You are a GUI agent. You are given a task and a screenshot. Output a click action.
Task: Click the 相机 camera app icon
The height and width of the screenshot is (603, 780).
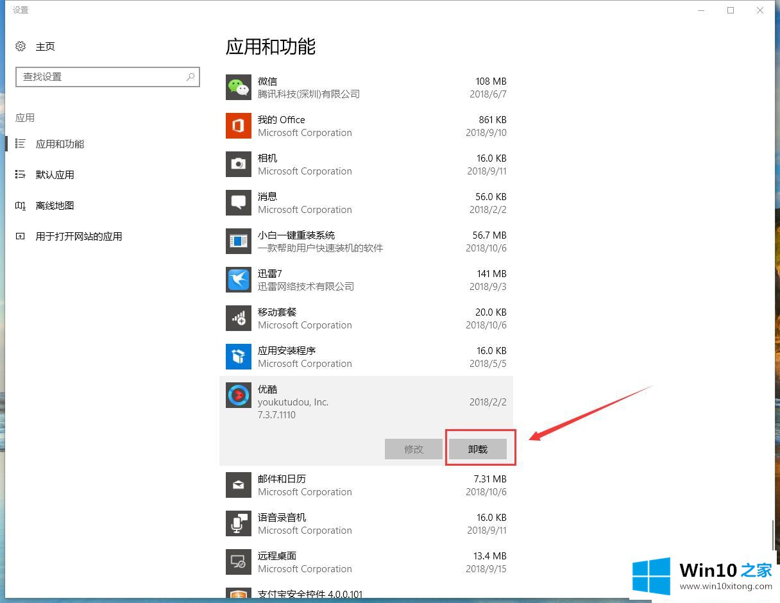(x=239, y=164)
